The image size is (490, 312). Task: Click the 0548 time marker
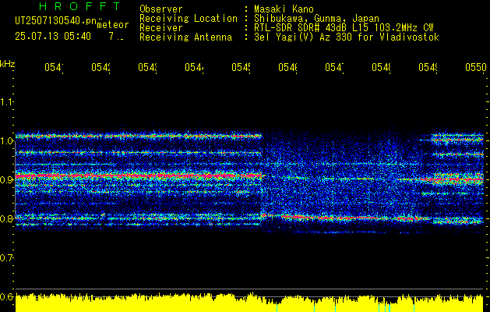(x=381, y=67)
